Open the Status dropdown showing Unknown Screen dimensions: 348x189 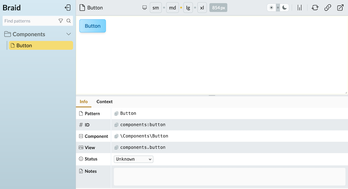pos(134,159)
